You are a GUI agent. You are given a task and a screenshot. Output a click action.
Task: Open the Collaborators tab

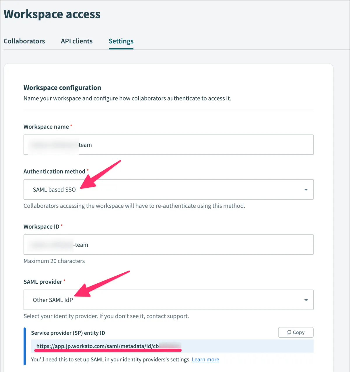[24, 41]
